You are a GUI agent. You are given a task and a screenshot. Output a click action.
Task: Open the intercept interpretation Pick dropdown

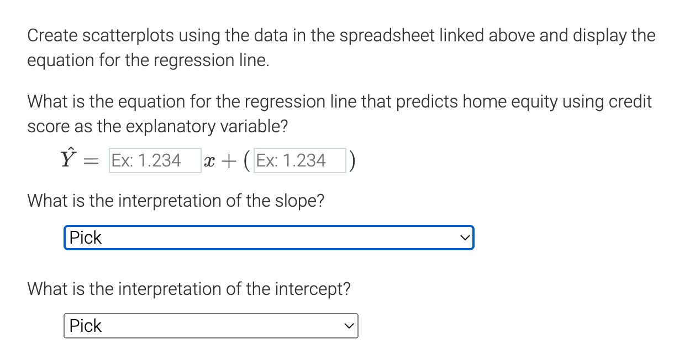coord(210,326)
